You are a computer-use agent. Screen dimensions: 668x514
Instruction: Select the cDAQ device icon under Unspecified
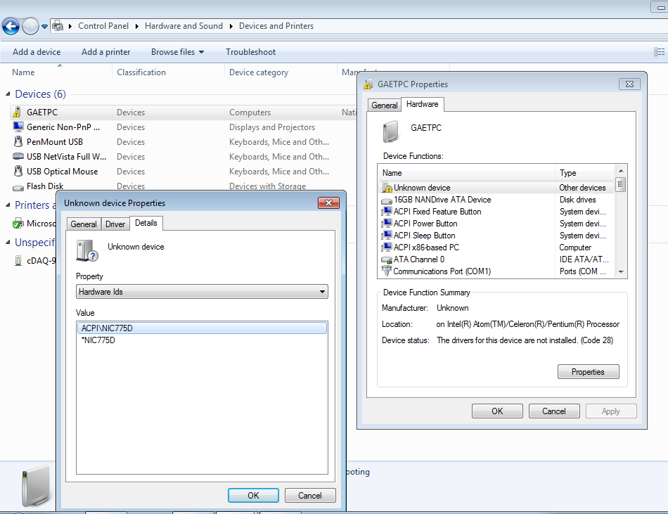click(x=18, y=260)
